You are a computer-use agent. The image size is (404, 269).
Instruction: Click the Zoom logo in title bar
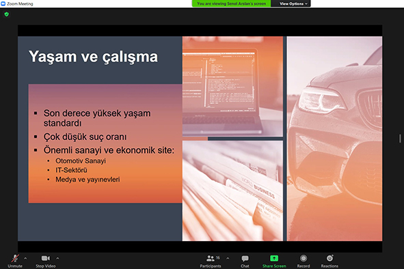[x=3, y=3]
